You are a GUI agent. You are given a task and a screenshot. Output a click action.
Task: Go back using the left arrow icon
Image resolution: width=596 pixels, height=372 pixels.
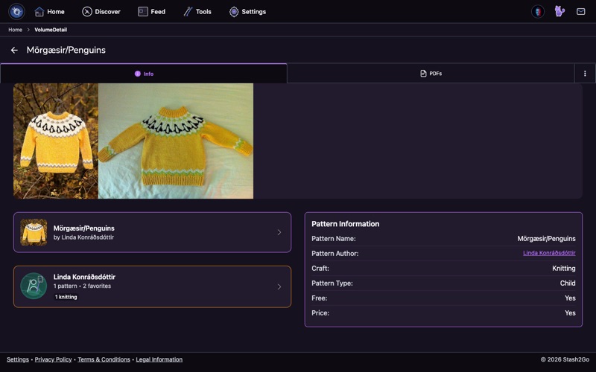coord(14,50)
